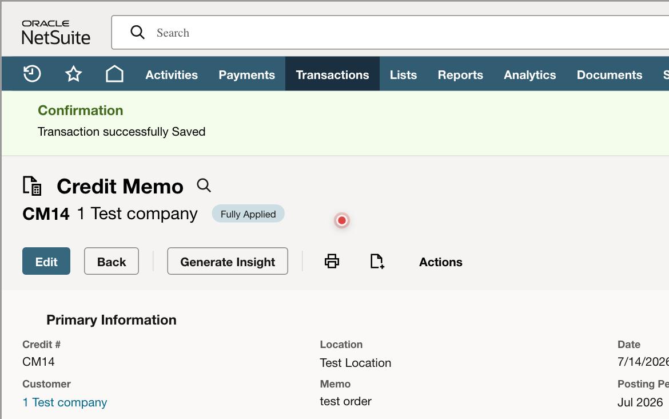Click the Generate Insight button
The image size is (669, 419).
tap(228, 262)
